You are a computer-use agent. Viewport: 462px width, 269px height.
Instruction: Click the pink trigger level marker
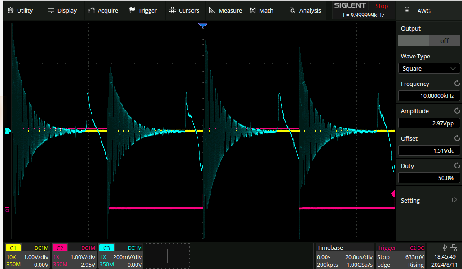393,194
